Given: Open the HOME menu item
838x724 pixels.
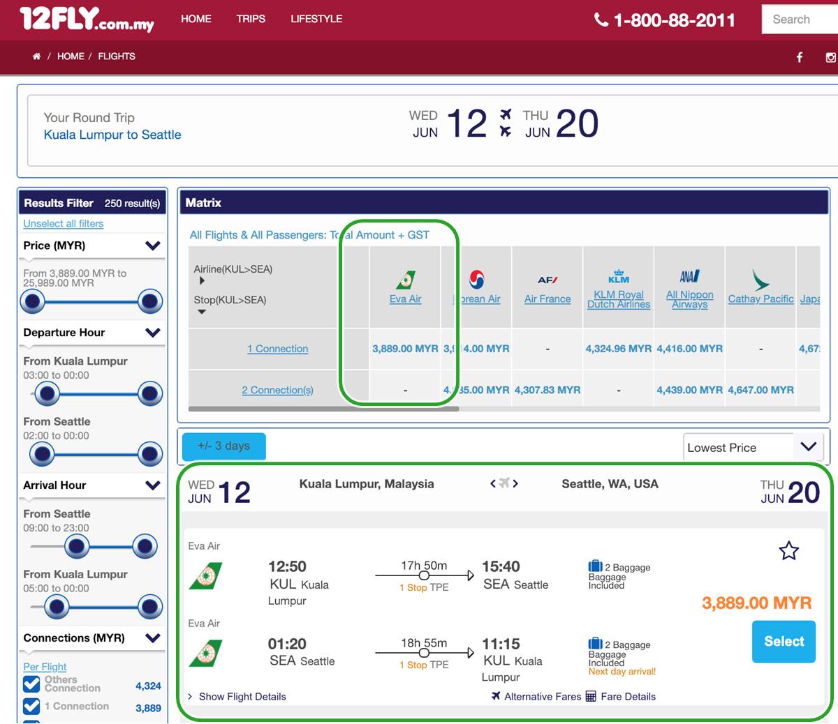Looking at the screenshot, I should click(196, 19).
